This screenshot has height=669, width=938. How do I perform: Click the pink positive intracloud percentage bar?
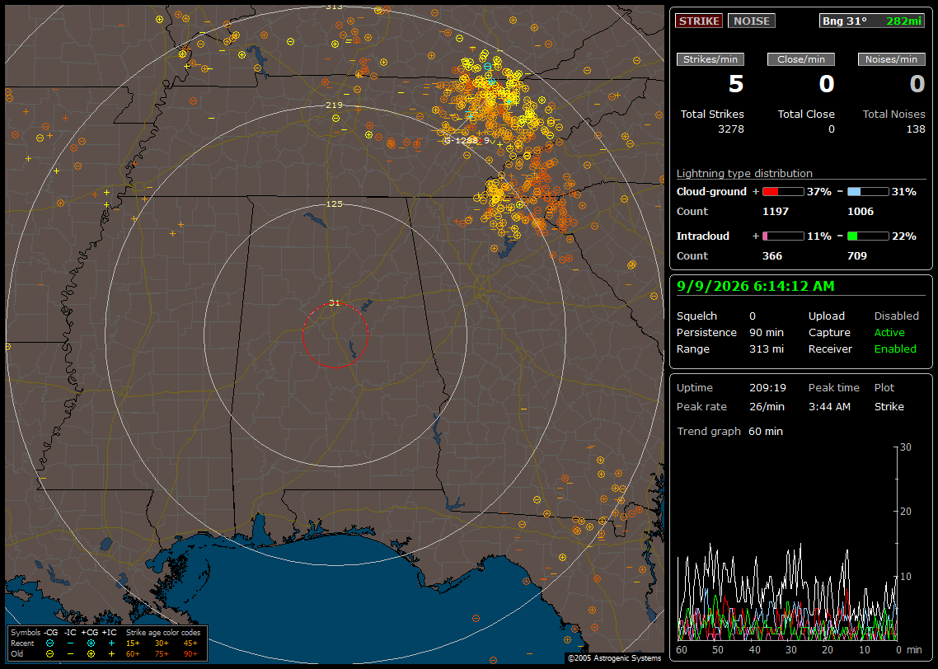pos(783,236)
